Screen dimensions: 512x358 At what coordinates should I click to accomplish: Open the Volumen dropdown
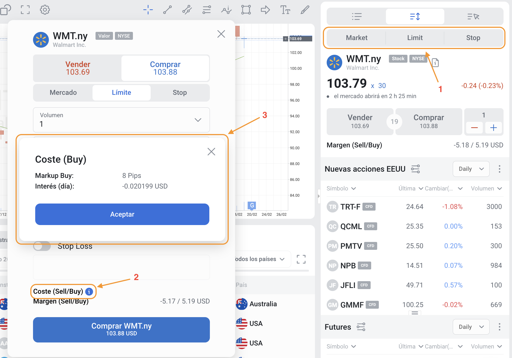121,120
